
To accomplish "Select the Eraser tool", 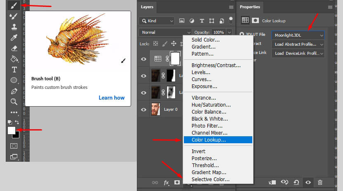I will 14,48.
